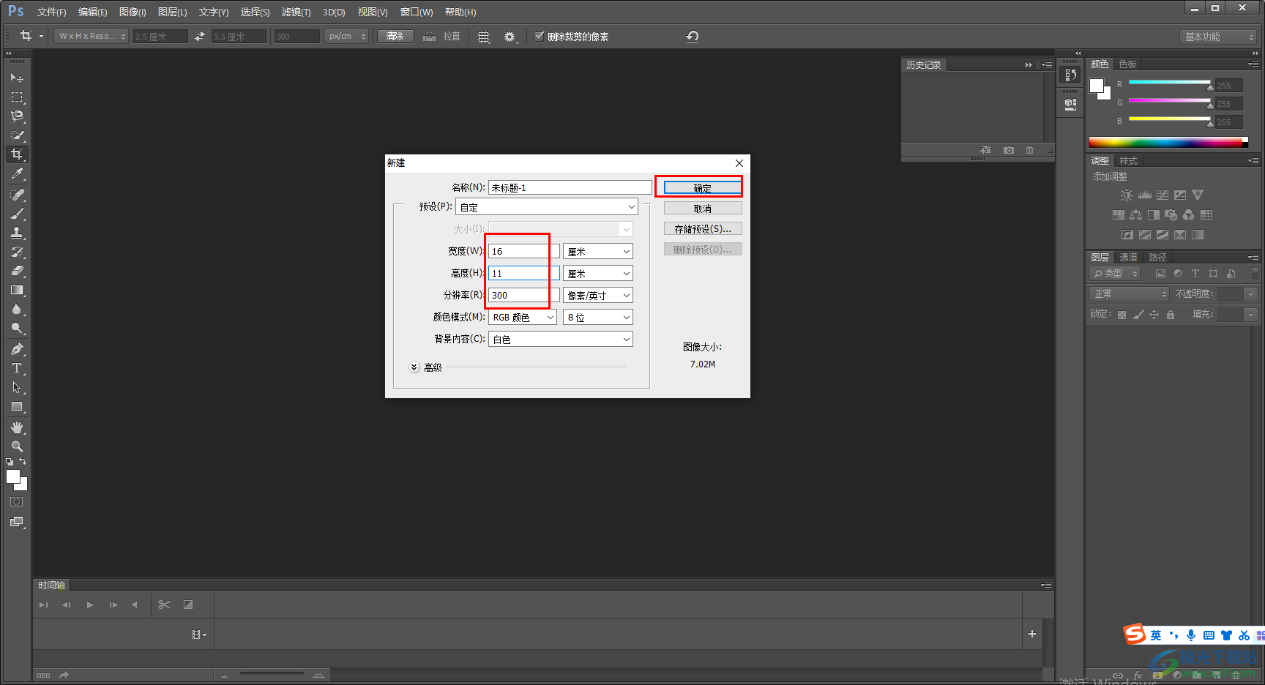Open the background contents 白色 dropdown
The image size is (1265, 685).
561,339
